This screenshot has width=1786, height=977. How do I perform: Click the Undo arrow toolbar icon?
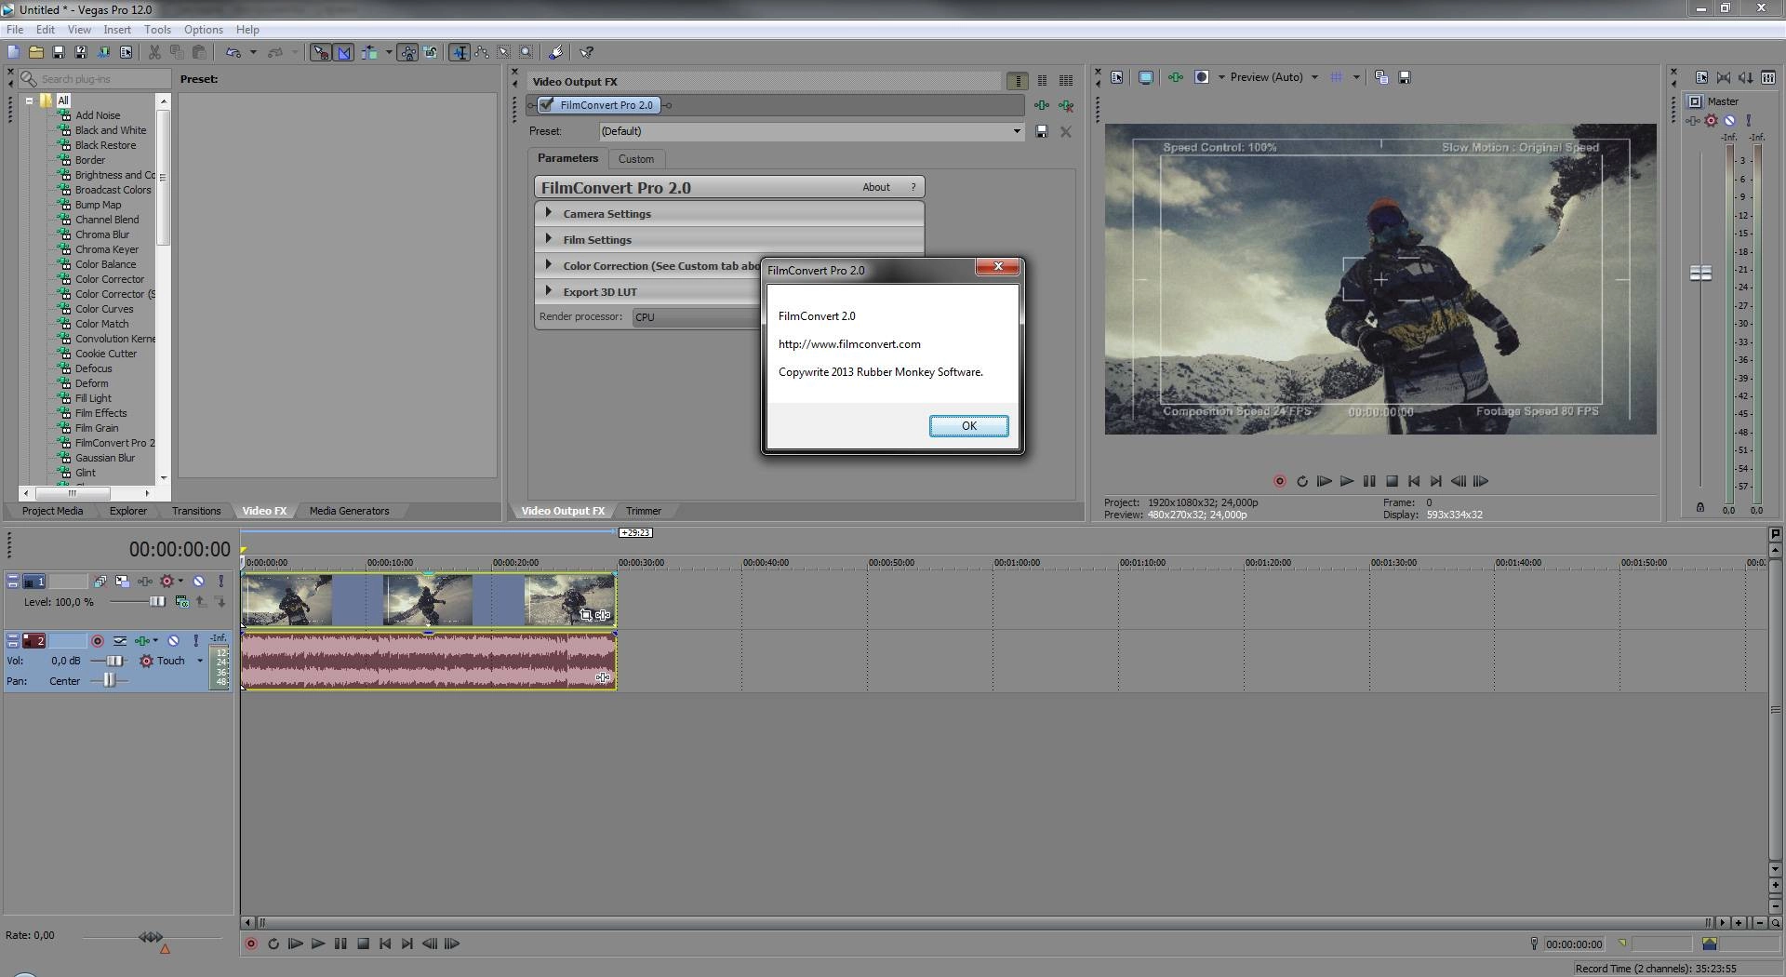233,52
